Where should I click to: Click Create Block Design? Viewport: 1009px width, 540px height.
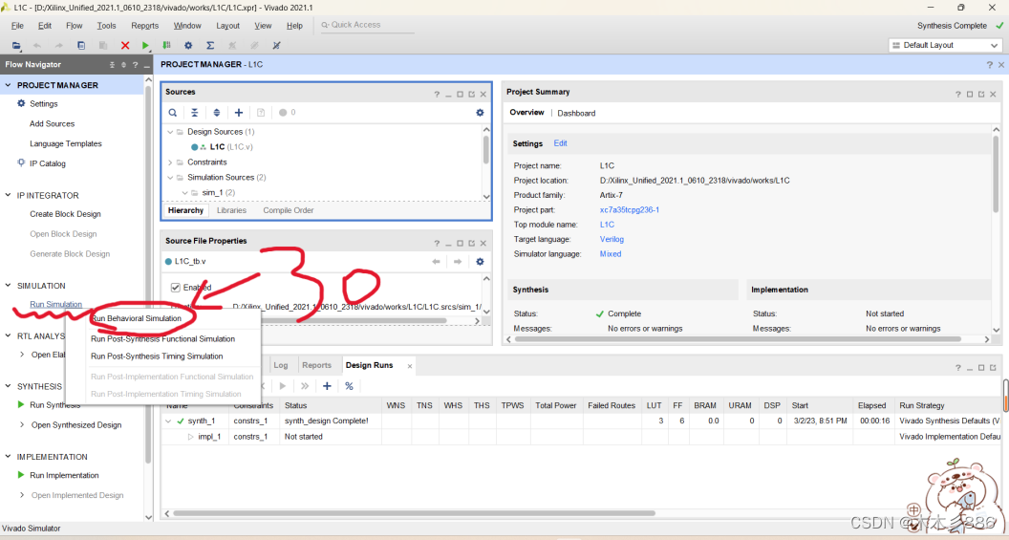(x=65, y=214)
